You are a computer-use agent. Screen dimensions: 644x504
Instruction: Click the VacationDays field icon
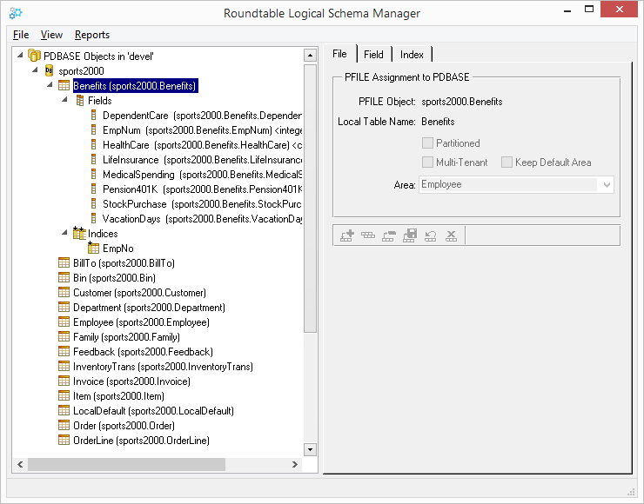(94, 218)
